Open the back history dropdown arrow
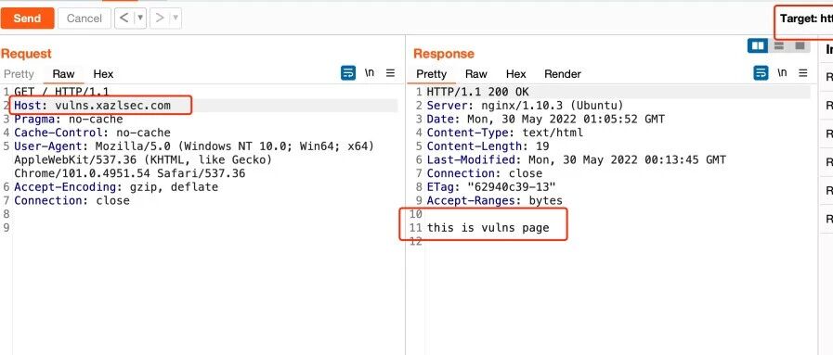The height and width of the screenshot is (355, 833). tap(140, 19)
